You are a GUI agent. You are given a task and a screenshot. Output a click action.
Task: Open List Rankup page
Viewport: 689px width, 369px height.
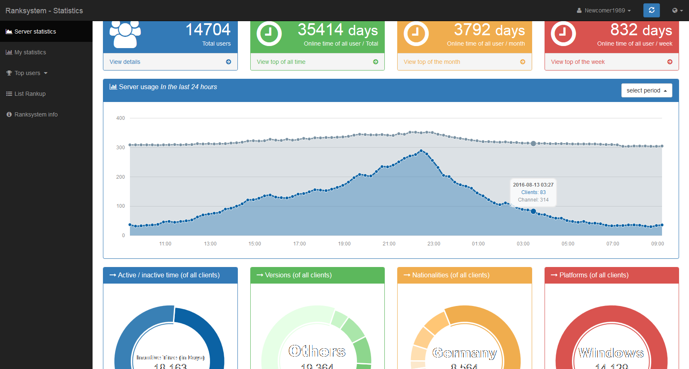[46, 94]
